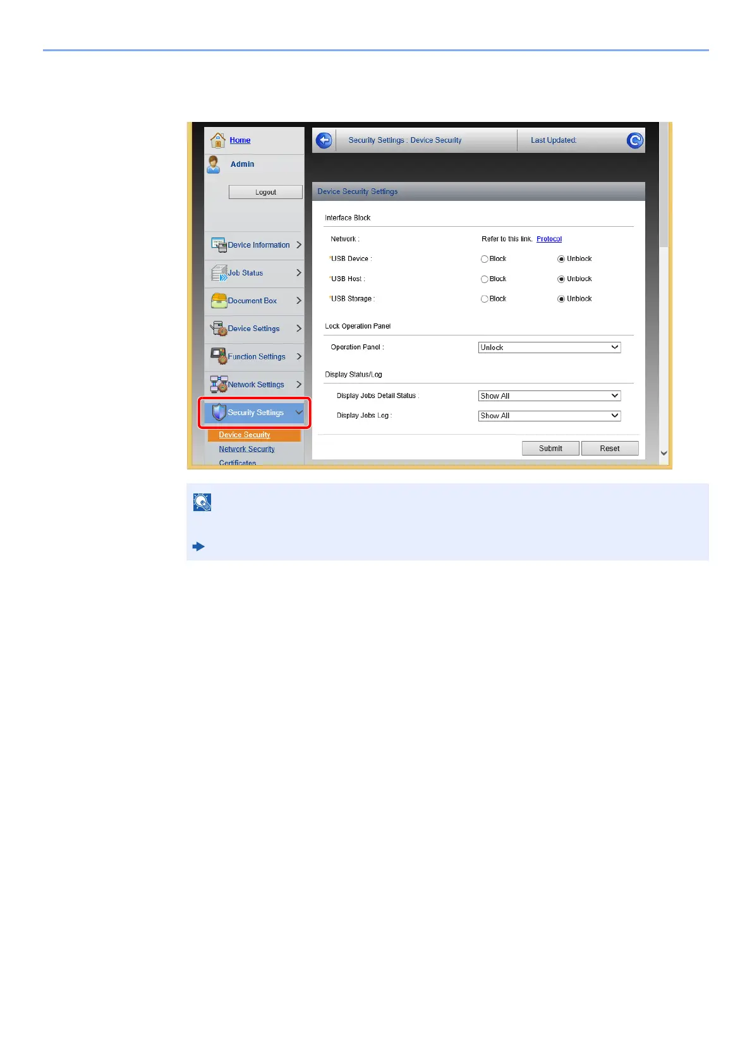Select Block for USB Host
This screenshot has height=1064, width=752.
[485, 279]
